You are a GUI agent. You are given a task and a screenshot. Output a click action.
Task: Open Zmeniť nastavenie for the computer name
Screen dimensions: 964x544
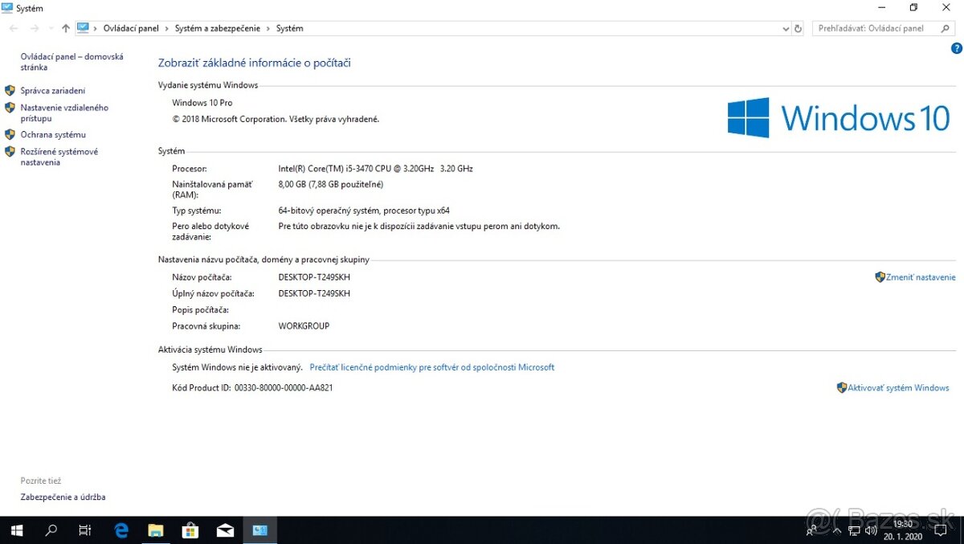tap(921, 276)
